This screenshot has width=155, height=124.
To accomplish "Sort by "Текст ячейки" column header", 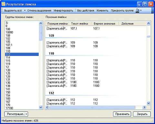I will point(80,23).
